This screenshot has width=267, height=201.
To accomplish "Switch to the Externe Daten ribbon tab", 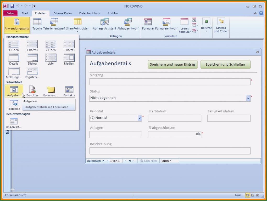I will coord(63,13).
